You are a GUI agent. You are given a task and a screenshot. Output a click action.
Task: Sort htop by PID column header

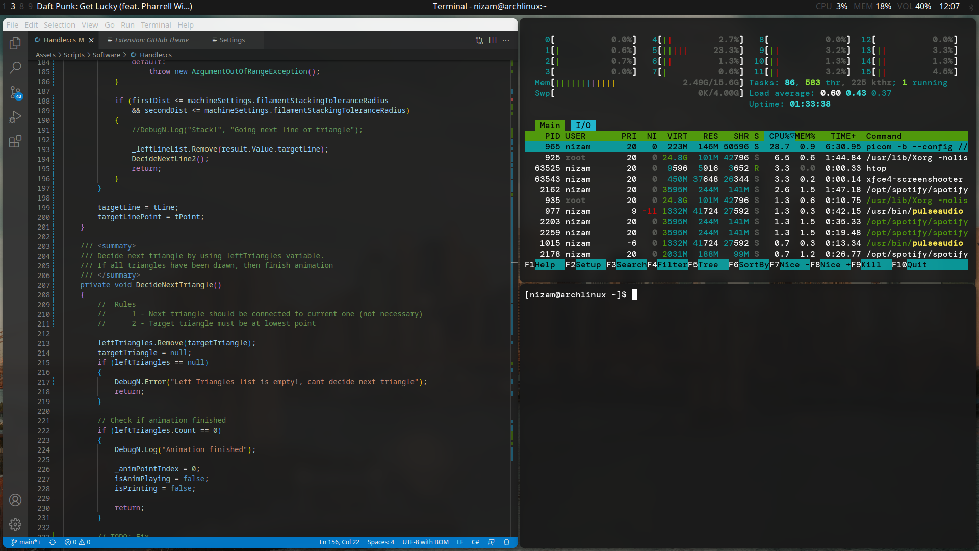pyautogui.click(x=552, y=136)
